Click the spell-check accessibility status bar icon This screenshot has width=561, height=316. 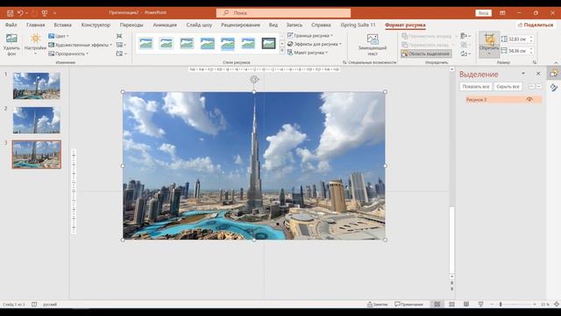(34, 305)
